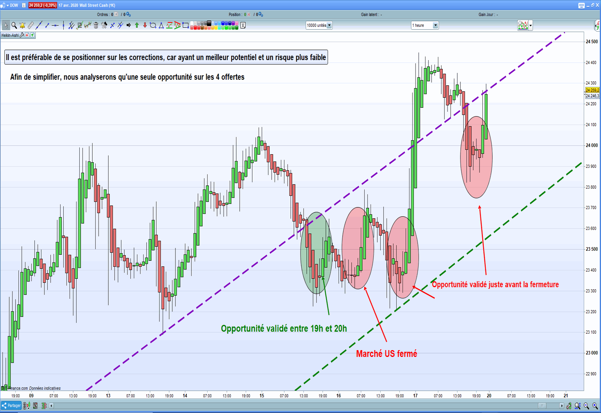Viewport: 601px width, 413px height.
Task: Select the diagonal trend line tool
Action: [x=39, y=25]
